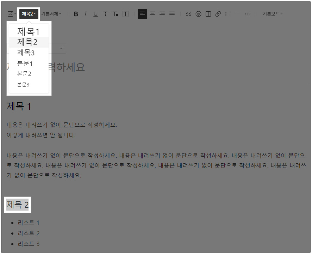The width and height of the screenshot is (312, 254).
Task: Click the text background box icon
Action: [x=125, y=14]
